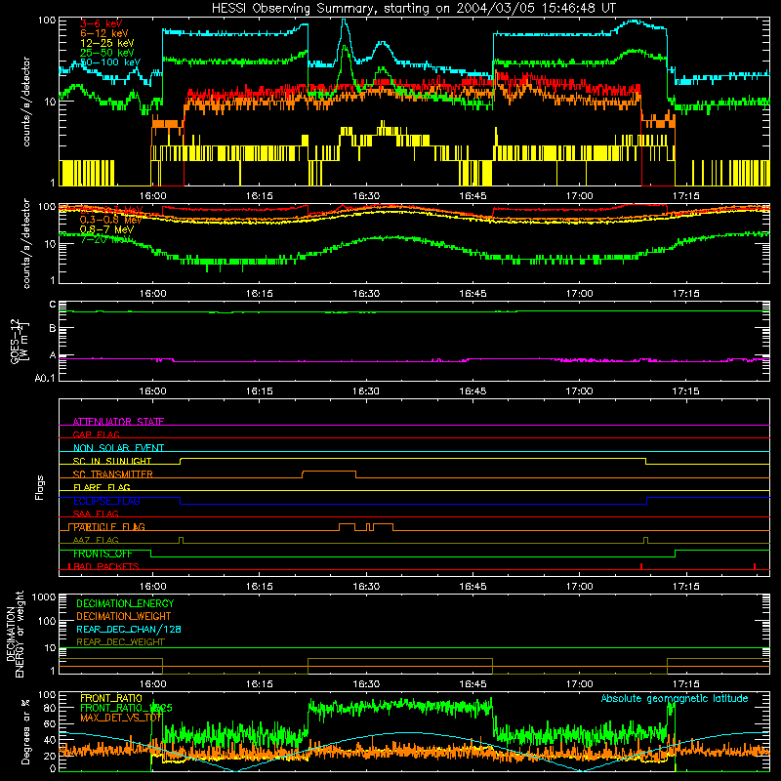Viewport: 781px width, 781px height.
Task: Click the 0.8-7 MeV legend label
Action: [106, 229]
